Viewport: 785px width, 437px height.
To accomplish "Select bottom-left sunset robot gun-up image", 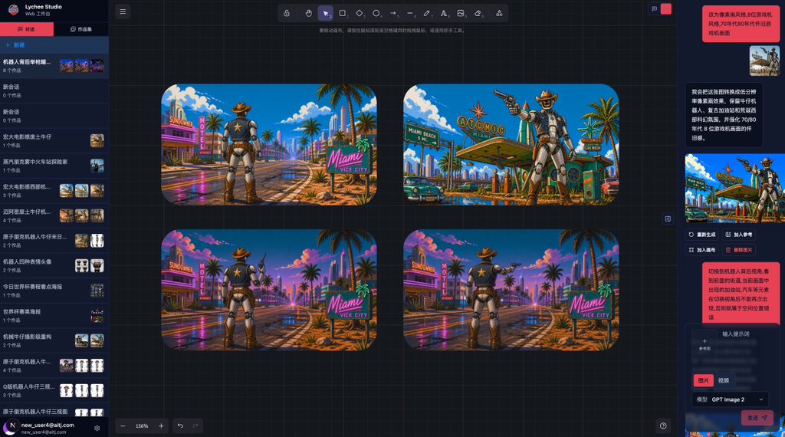I will pyautogui.click(x=269, y=290).
